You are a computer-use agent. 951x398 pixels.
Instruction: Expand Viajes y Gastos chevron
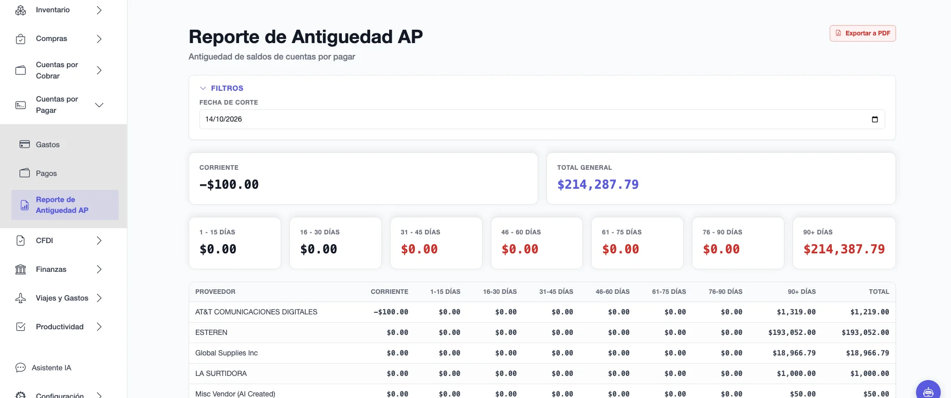99,298
